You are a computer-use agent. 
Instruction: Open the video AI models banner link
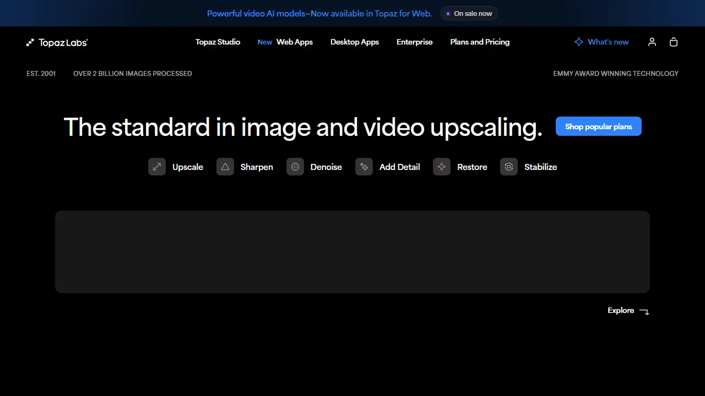click(x=319, y=13)
